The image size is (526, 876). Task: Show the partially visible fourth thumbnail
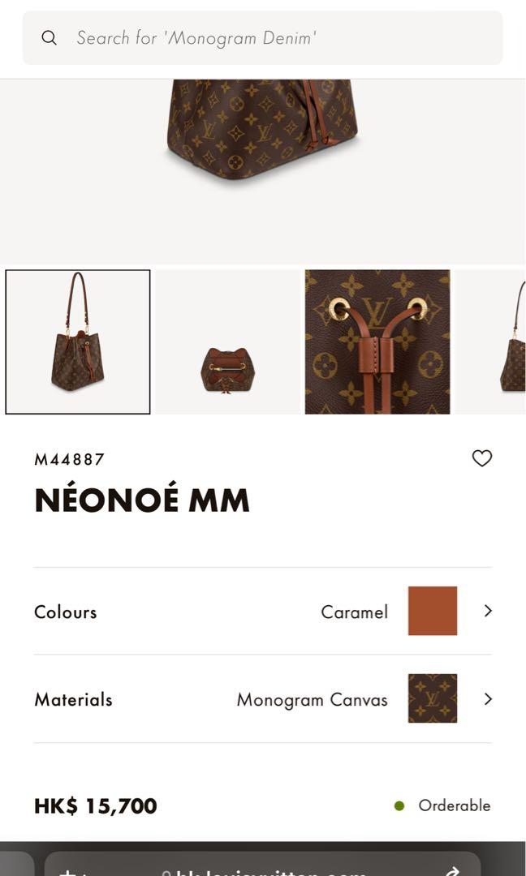coord(490,342)
